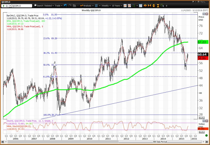This screenshot has height=145, width=210.
Task: Click the folder icon in toolbar
Action: (x=74, y=5)
